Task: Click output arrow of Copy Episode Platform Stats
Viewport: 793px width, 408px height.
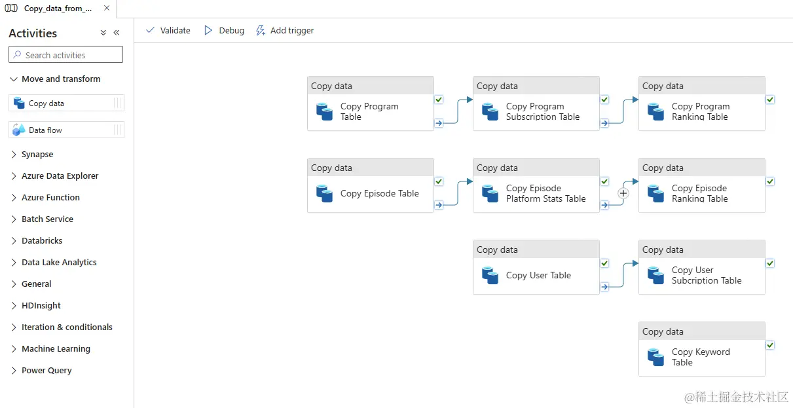Action: [x=604, y=204]
